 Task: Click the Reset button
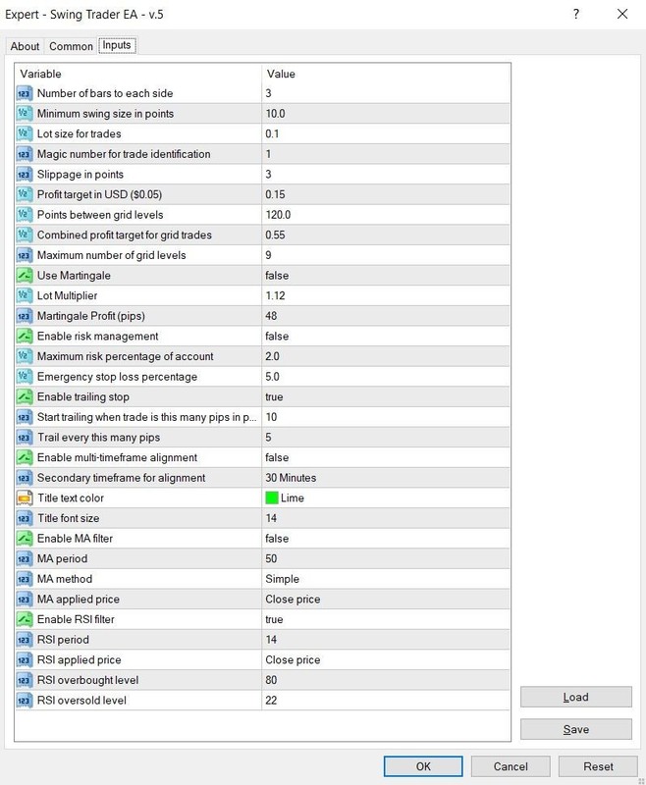point(598,766)
